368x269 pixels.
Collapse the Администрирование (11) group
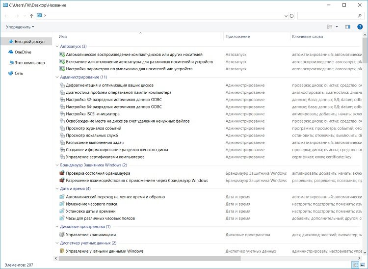[x=57, y=77]
